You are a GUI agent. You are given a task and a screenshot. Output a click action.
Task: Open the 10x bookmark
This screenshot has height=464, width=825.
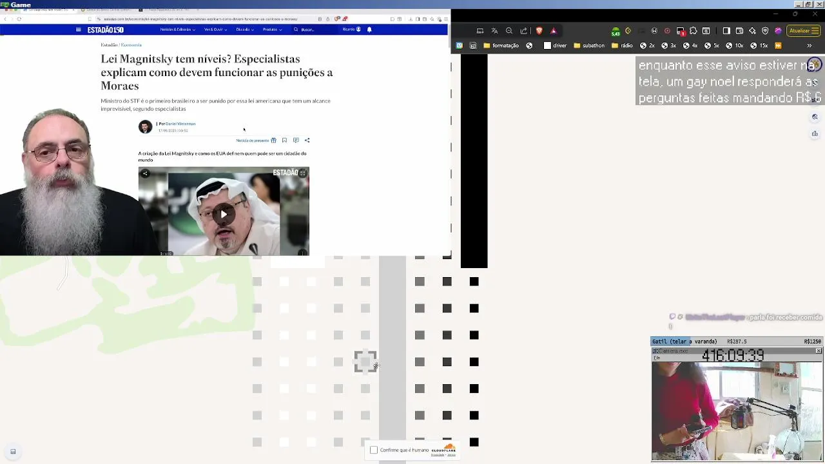735,46
